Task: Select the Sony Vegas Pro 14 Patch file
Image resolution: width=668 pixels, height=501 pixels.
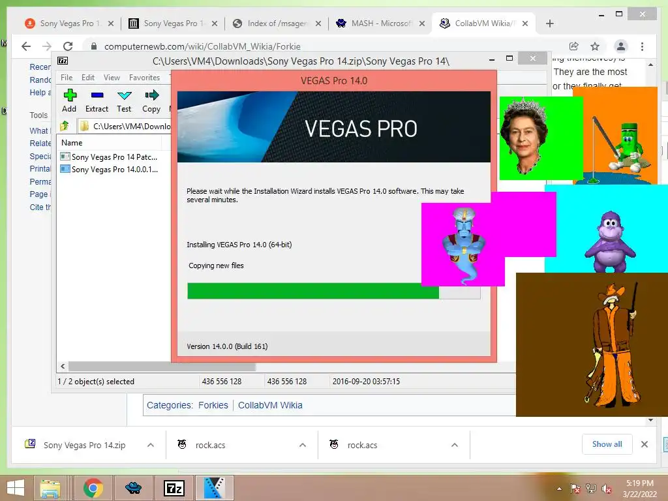Action: (109, 157)
